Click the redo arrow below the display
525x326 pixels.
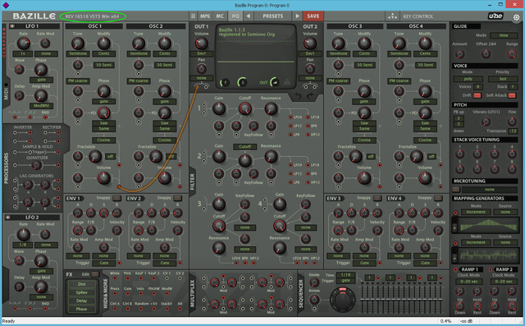[310, 97]
